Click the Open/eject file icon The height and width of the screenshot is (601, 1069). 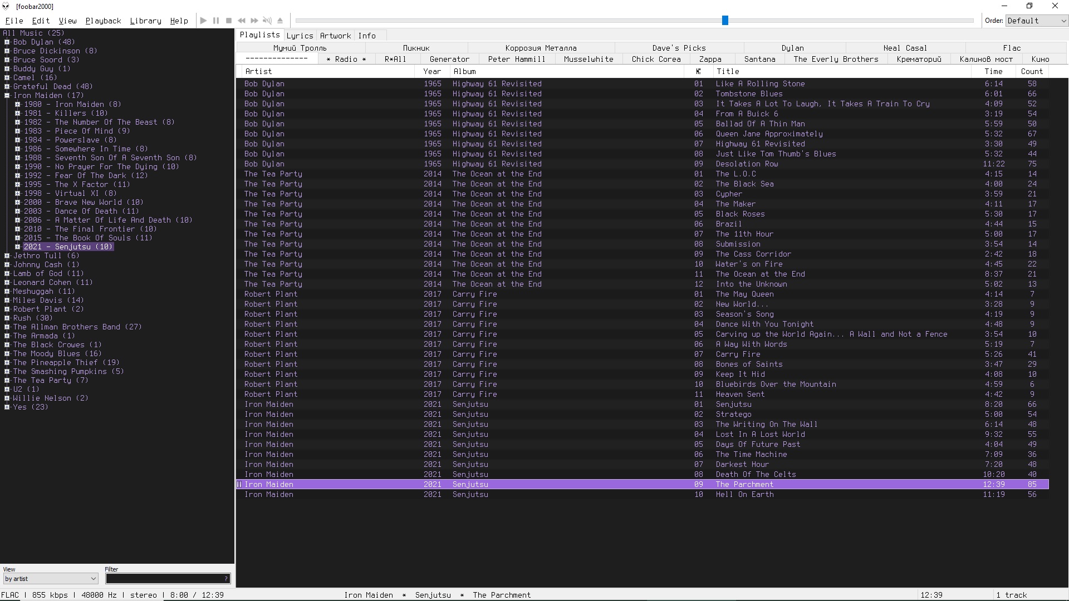click(x=280, y=21)
